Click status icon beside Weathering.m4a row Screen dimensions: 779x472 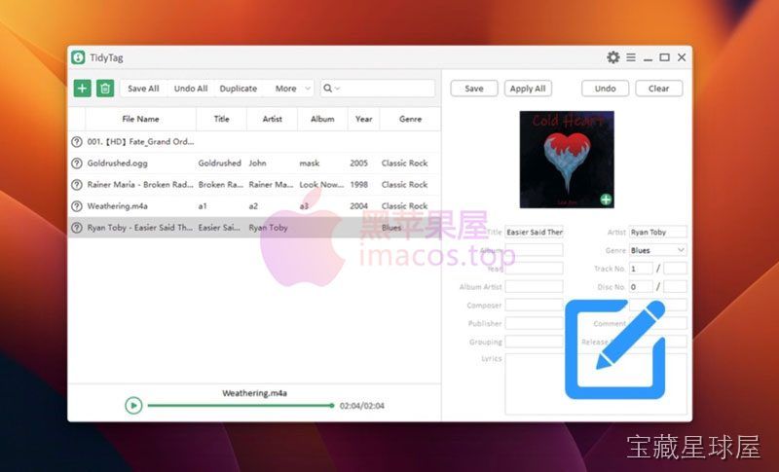[x=77, y=206]
